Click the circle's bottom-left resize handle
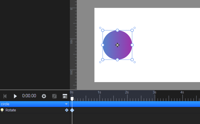200x124 pixels. (103, 60)
